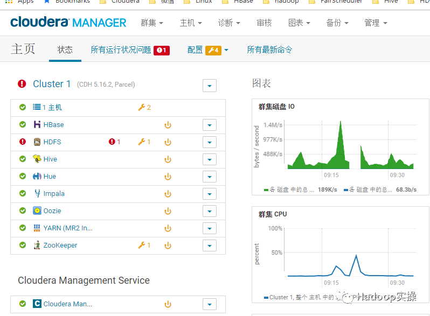The image size is (430, 316).
Task: Open the 群集 menu
Action: [x=152, y=23]
